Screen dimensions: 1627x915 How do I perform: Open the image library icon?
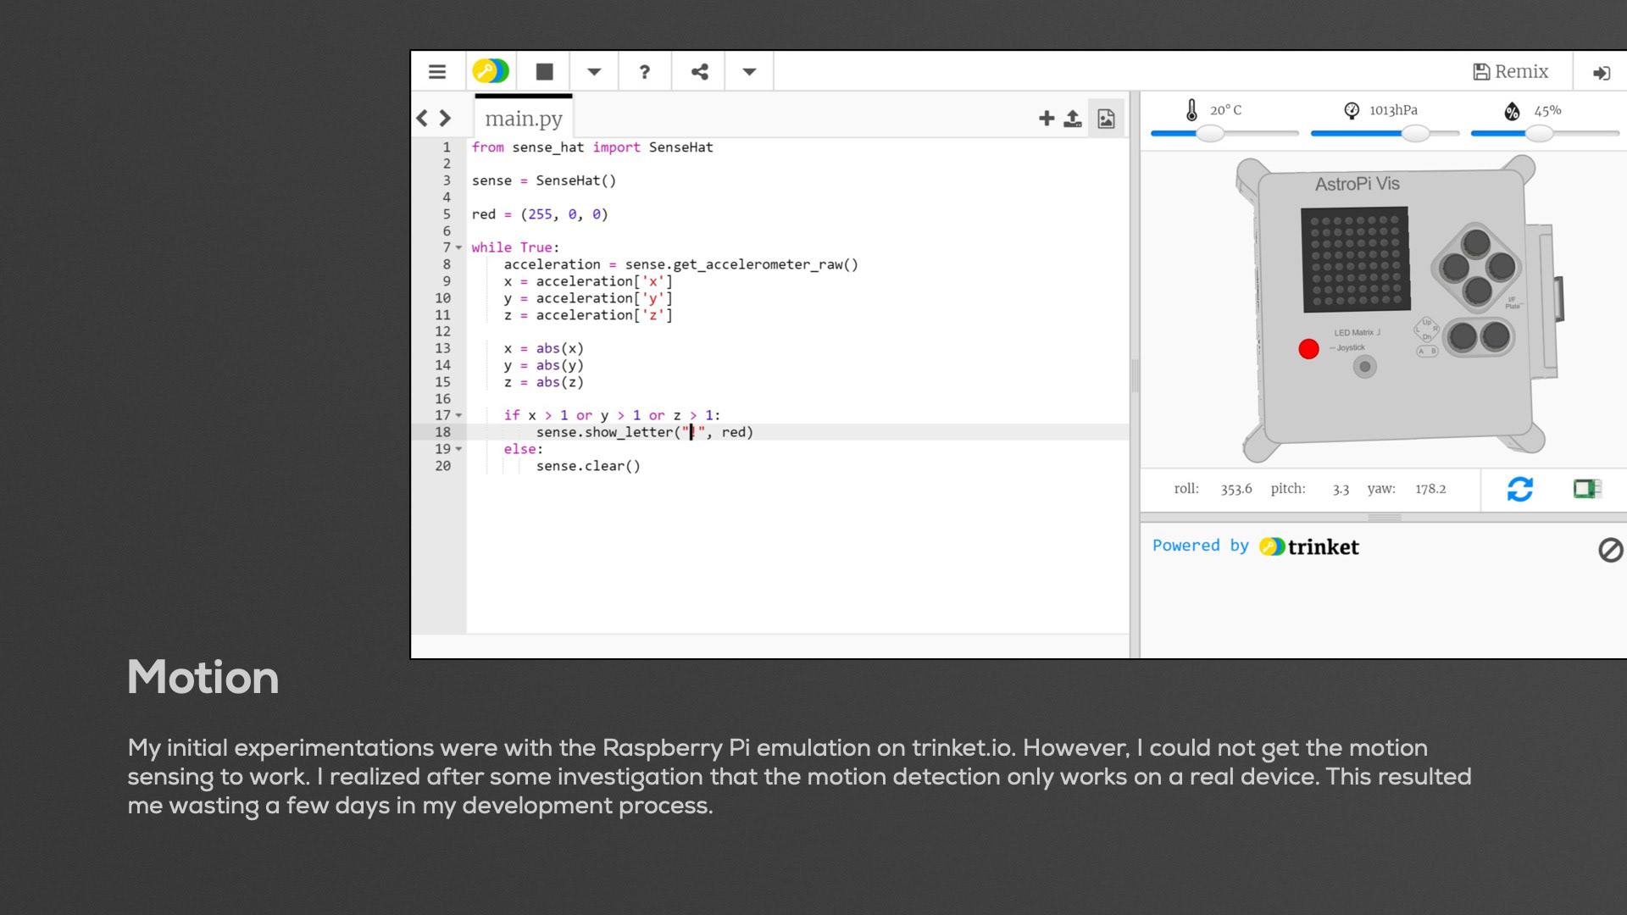pos(1106,119)
